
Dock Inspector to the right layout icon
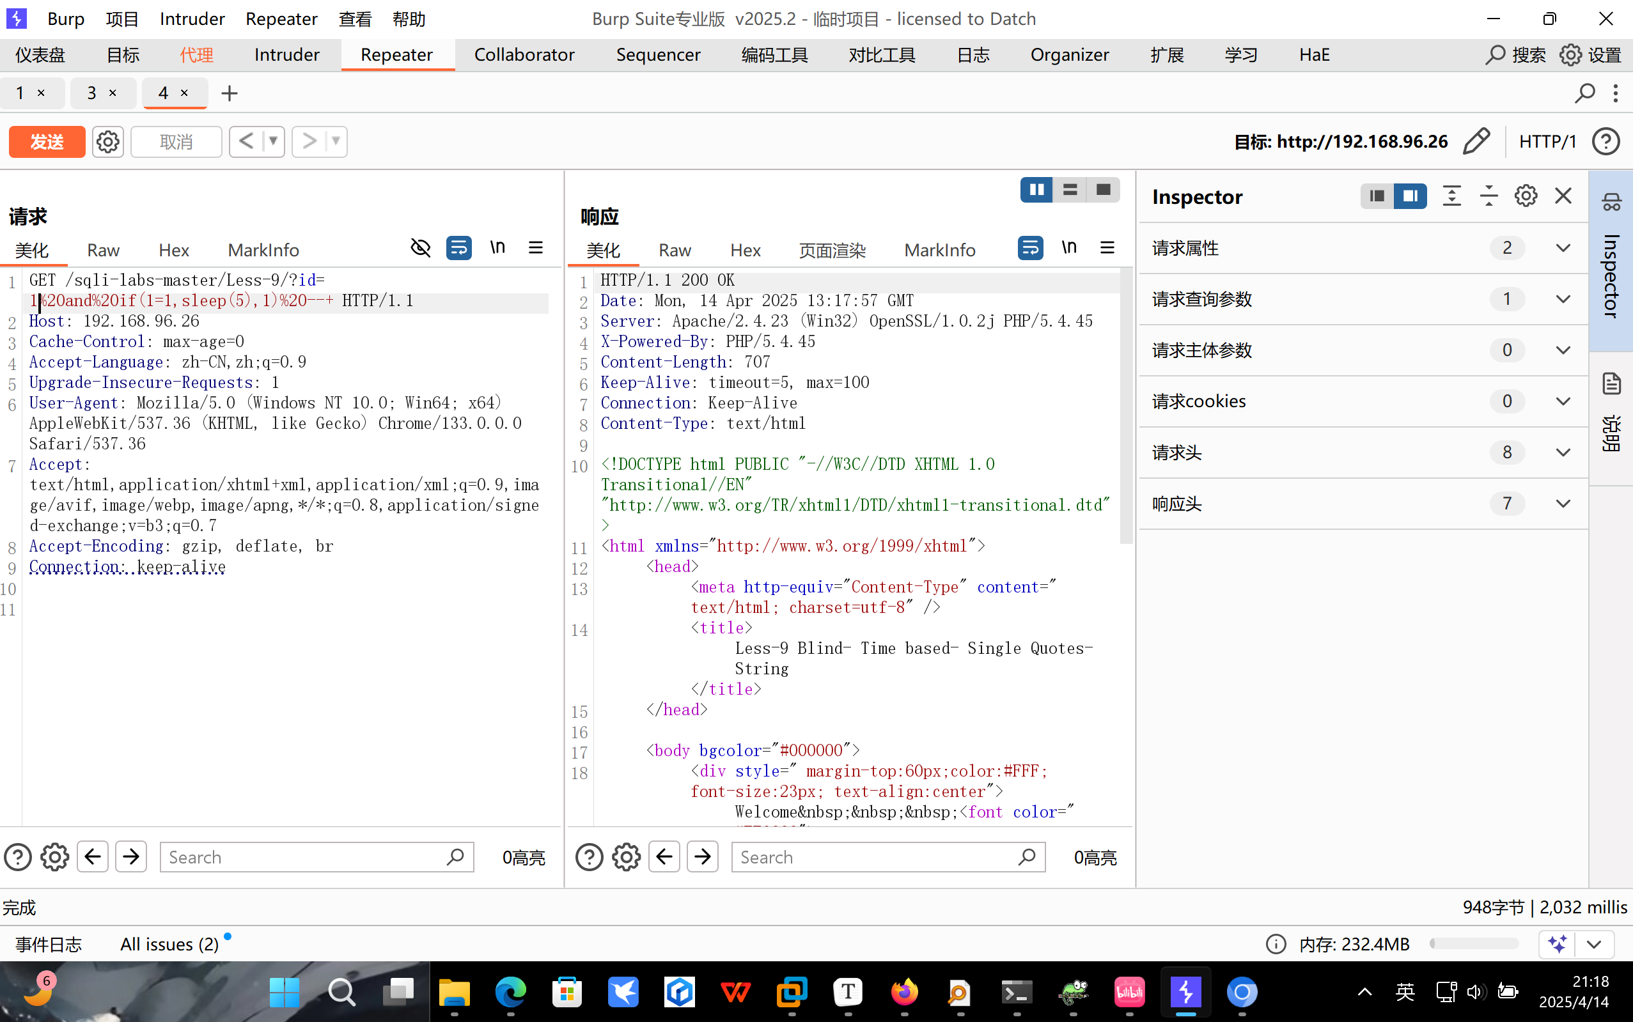(x=1410, y=196)
